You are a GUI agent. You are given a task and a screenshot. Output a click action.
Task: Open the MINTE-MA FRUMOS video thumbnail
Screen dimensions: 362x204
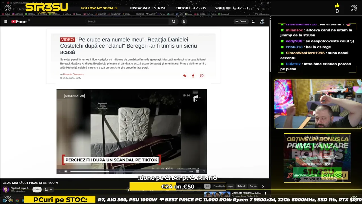217,195
